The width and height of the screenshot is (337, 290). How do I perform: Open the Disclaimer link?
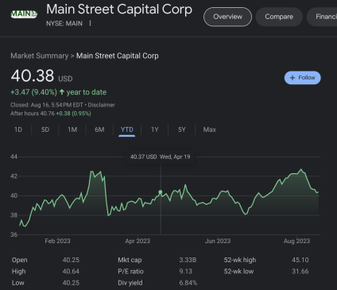[102, 105]
